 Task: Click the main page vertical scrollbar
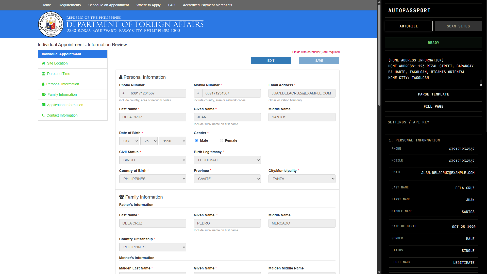379,55
